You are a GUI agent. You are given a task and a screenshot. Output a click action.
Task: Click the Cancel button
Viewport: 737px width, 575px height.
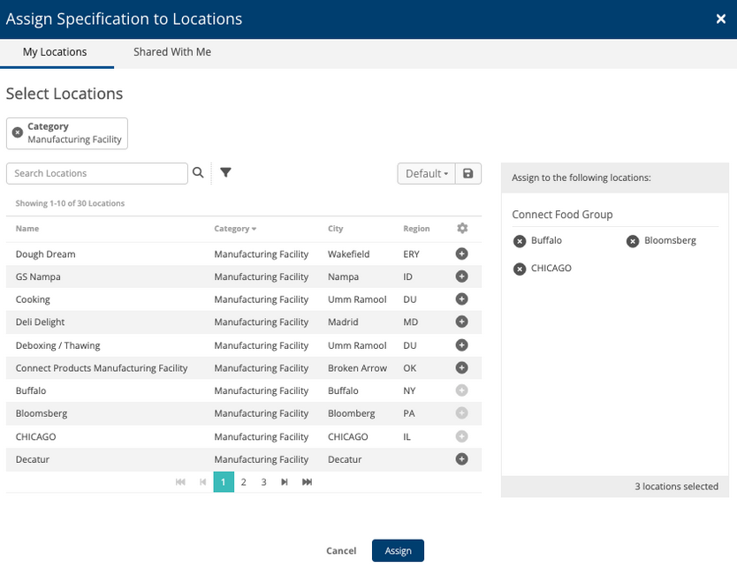[x=341, y=550]
